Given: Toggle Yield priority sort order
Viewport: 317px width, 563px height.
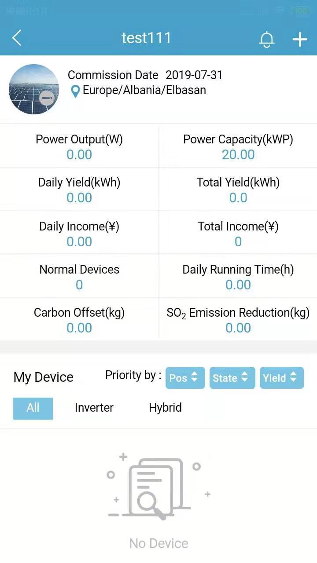Looking at the screenshot, I should click(x=281, y=378).
